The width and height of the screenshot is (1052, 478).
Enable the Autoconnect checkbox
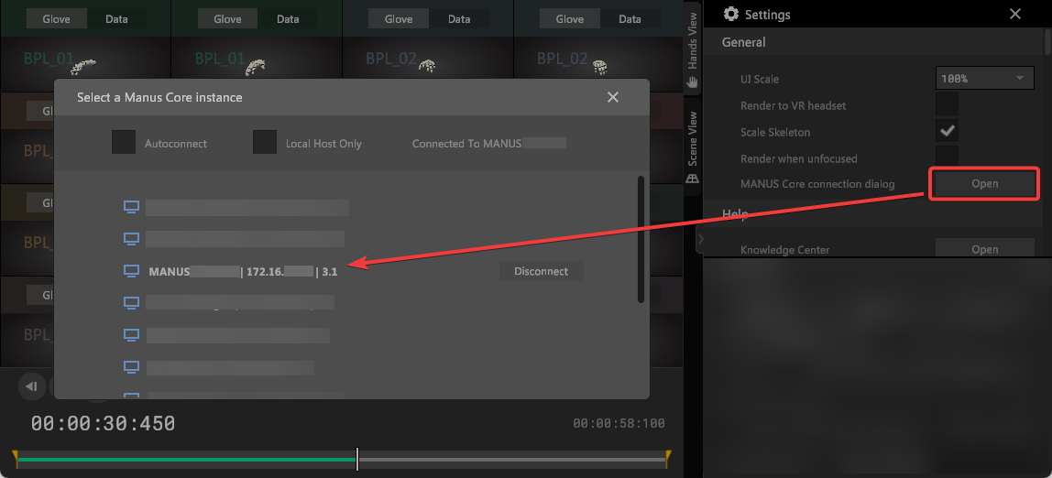point(124,143)
